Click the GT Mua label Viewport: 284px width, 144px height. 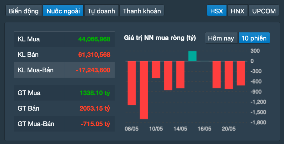tap(29, 93)
